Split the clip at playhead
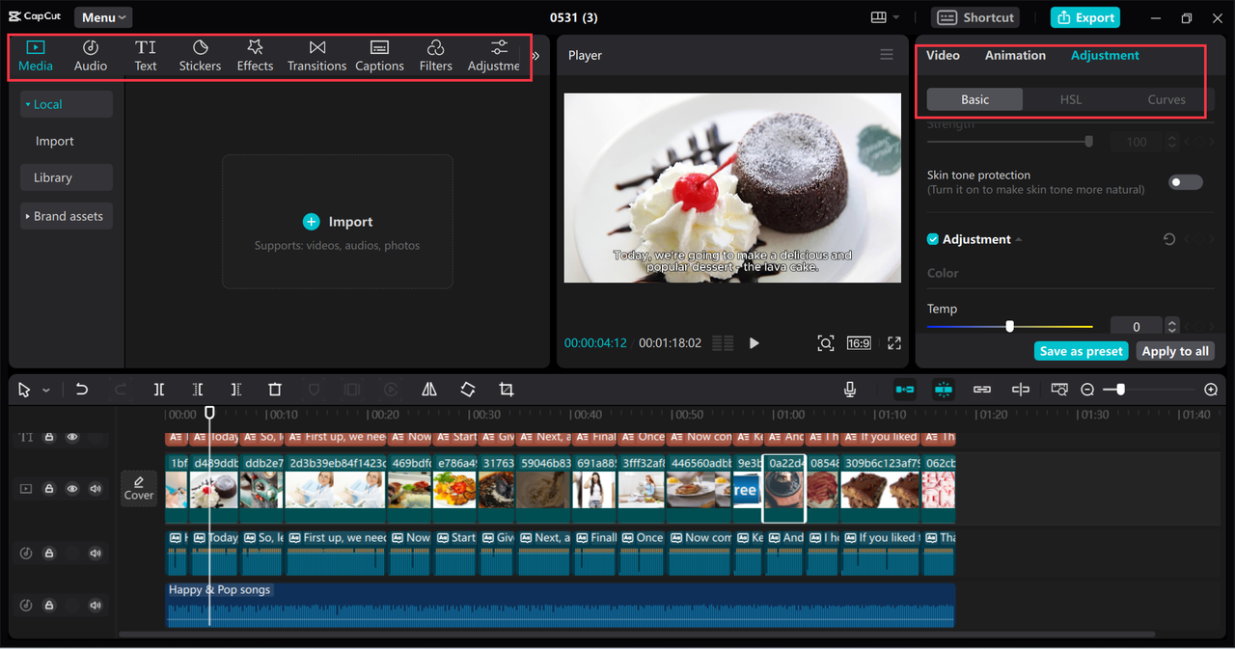Viewport: 1235px width, 649px height. click(x=159, y=390)
